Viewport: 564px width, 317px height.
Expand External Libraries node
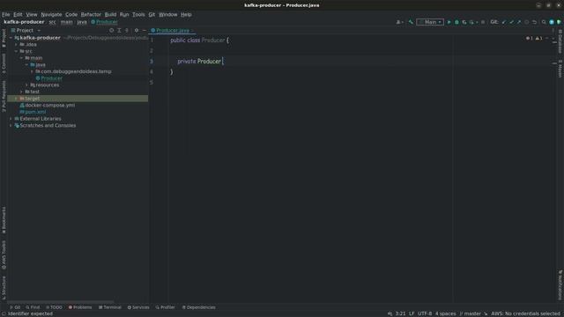coord(11,119)
